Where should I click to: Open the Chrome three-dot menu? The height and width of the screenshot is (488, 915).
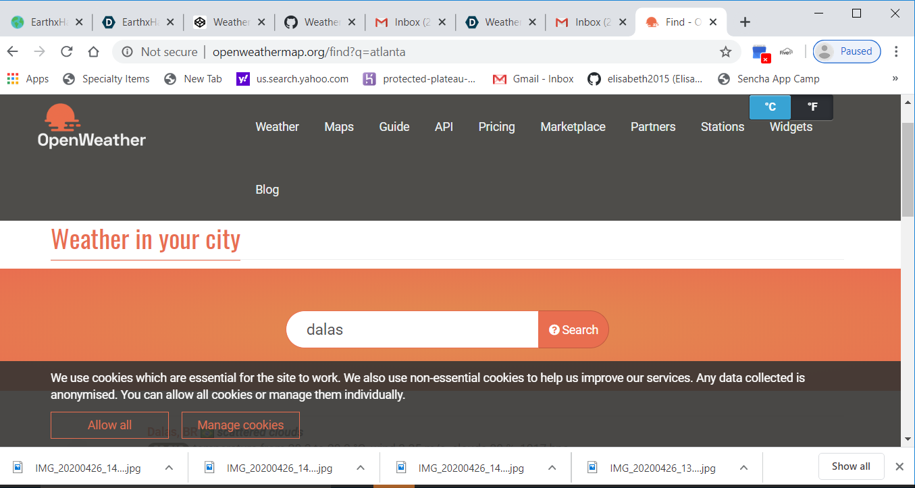click(896, 52)
